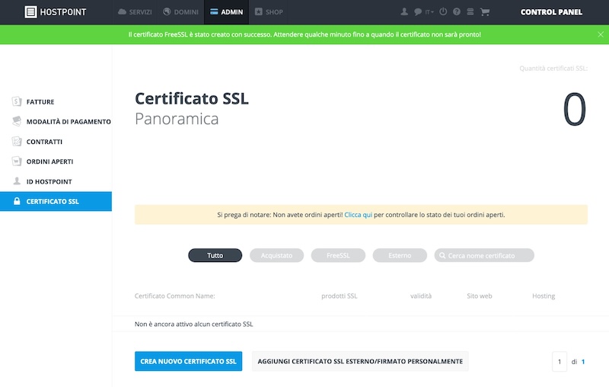The height and width of the screenshot is (387, 609).
Task: Click the Contratti document icon
Action: pyautogui.click(x=17, y=142)
